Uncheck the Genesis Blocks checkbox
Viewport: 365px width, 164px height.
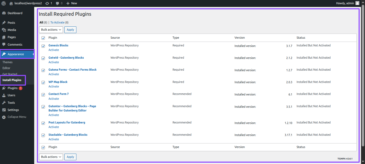click(43, 46)
